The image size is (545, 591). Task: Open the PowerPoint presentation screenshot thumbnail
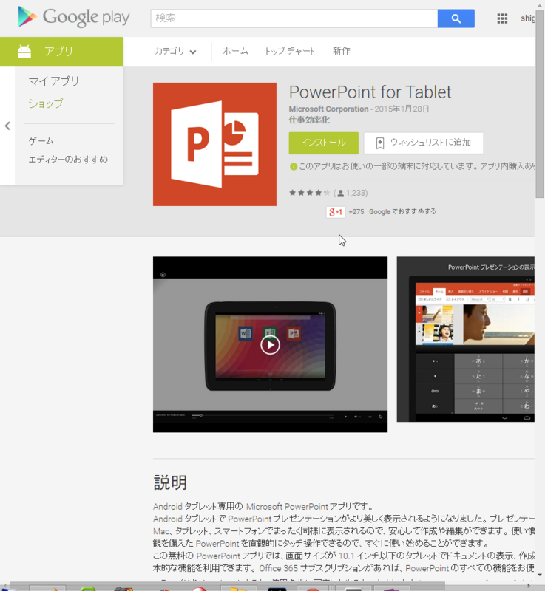pyautogui.click(x=465, y=339)
